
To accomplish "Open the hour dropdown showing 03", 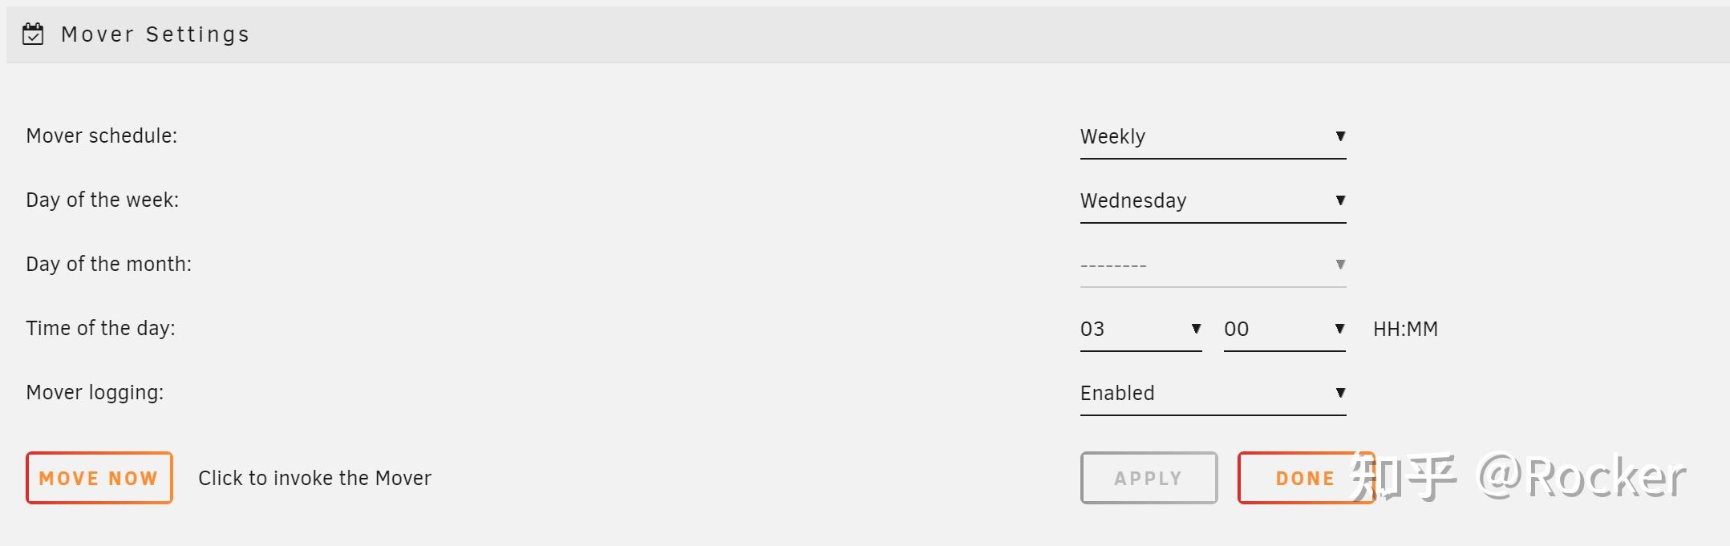I will tap(1140, 330).
